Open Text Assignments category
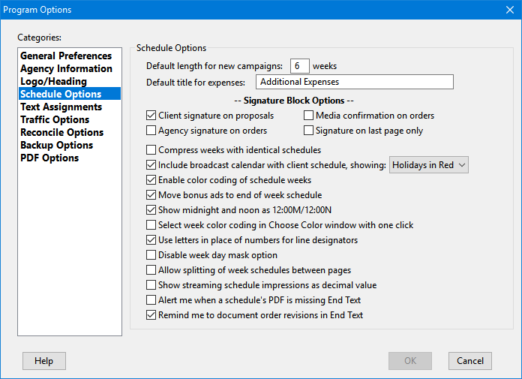The width and height of the screenshot is (522, 379). tap(61, 107)
